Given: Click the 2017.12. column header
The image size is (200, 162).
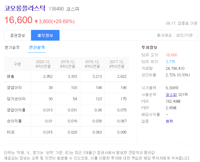Looking at the screenshot, I should click(117, 64).
